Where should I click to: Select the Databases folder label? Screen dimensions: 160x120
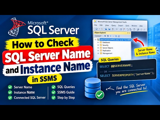pos(106,42)
